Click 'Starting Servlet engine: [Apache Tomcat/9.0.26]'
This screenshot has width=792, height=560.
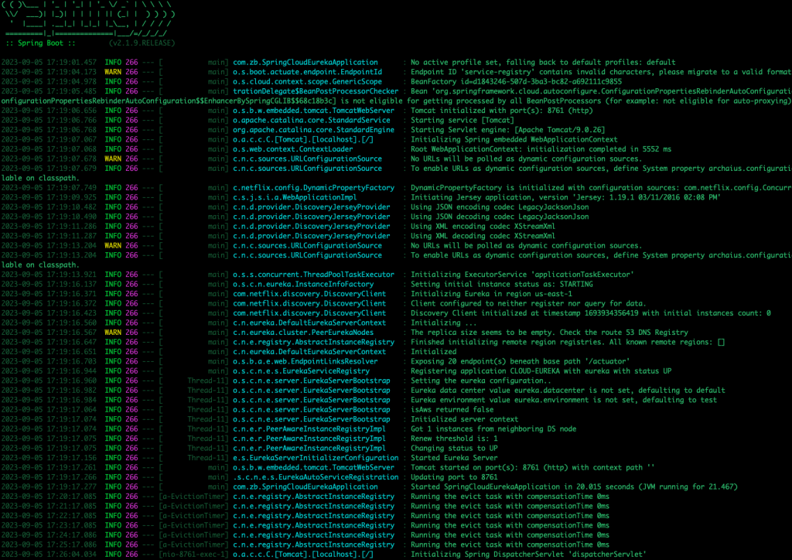click(x=507, y=129)
